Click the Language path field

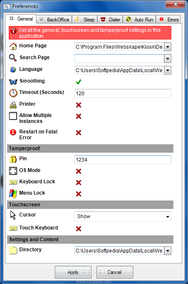(119, 70)
